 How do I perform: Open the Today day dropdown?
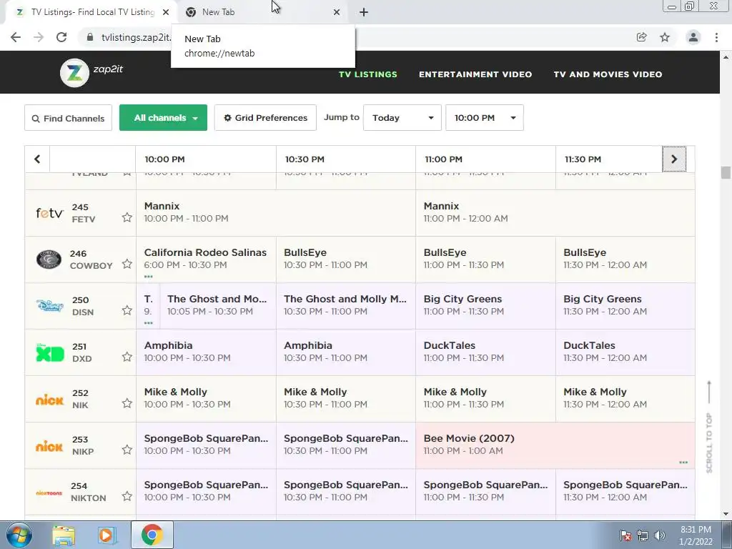402,118
